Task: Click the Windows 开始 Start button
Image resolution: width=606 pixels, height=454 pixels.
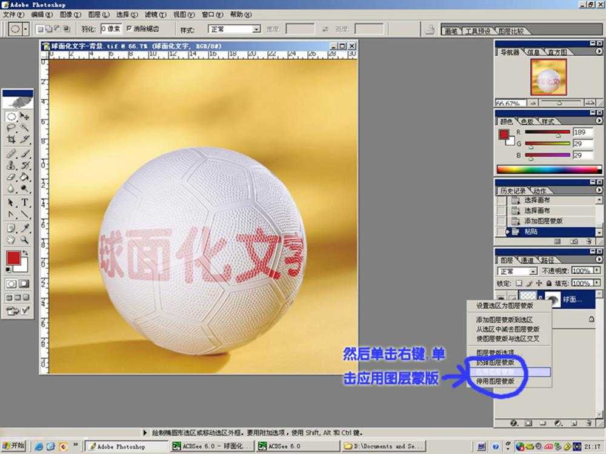Action: click(13, 446)
